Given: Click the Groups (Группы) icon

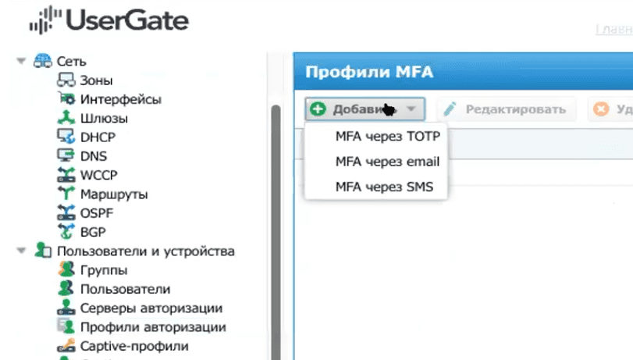Looking at the screenshot, I should (66, 270).
